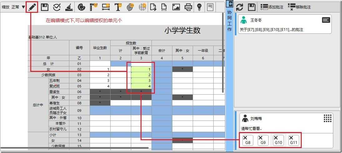Click the 其中：外省 row label
The image size is (342, 153).
(58, 118)
